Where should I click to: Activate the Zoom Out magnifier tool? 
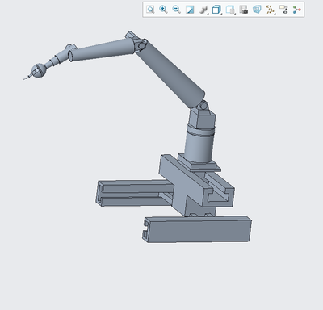tap(176, 10)
